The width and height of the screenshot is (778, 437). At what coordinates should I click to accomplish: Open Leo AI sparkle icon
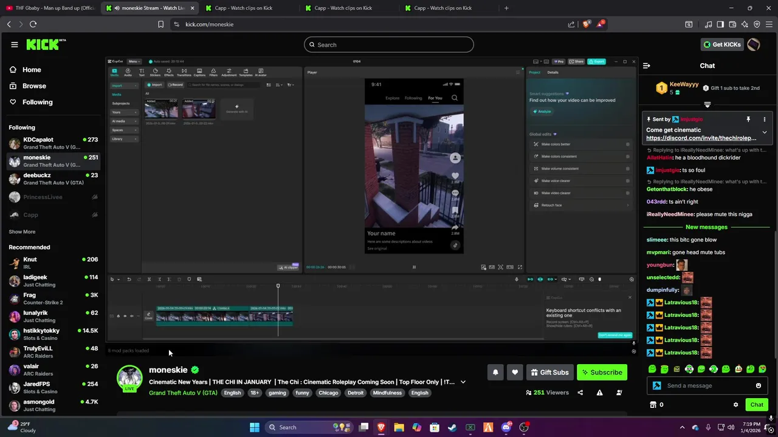click(745, 24)
